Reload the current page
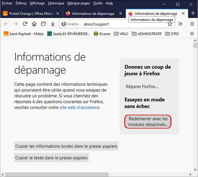Image resolution: width=198 pixels, height=177 pixels. click(25, 24)
